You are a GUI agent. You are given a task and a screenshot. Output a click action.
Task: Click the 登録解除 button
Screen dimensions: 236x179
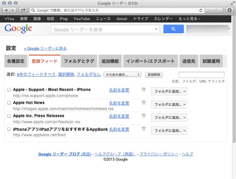coord(154,75)
